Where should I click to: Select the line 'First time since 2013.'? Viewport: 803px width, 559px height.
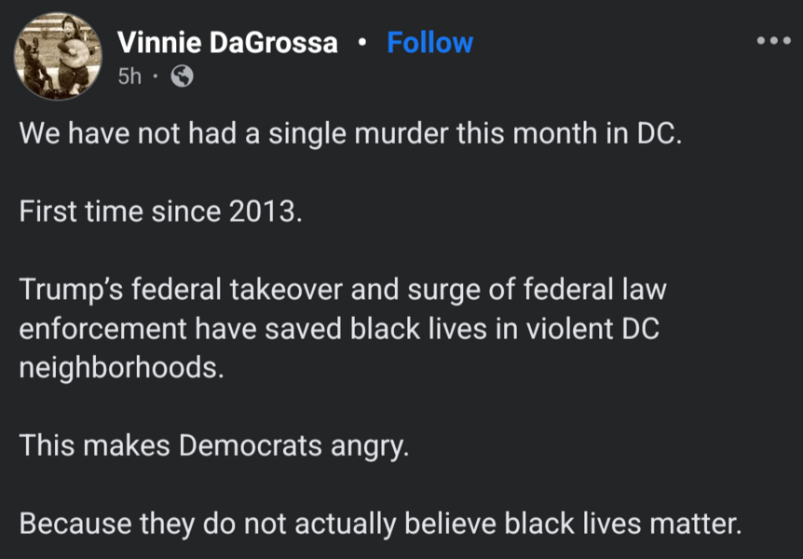[x=161, y=211]
